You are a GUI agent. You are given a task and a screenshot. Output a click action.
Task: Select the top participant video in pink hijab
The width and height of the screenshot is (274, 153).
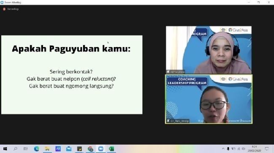tap(209, 50)
